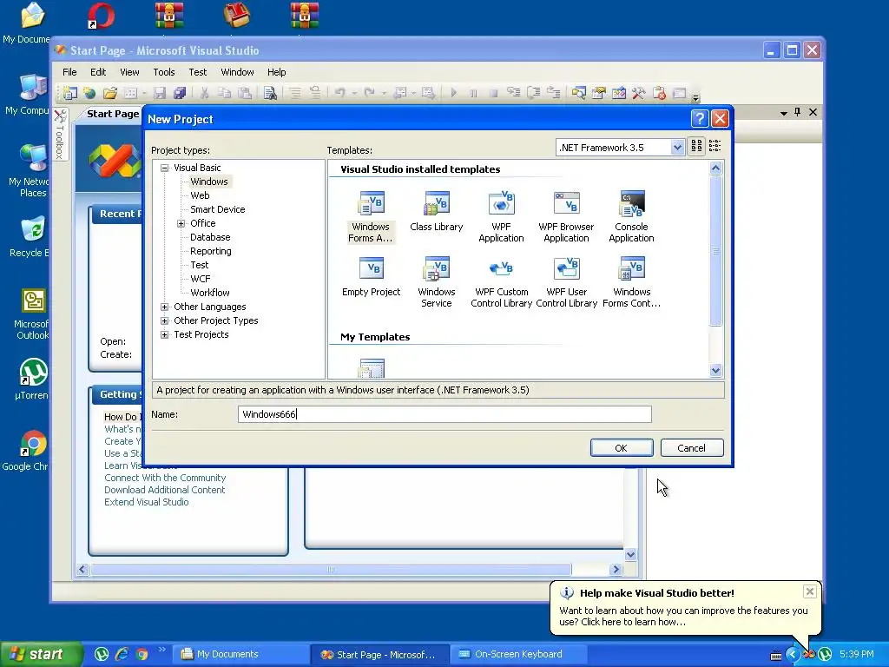The height and width of the screenshot is (667, 889).
Task: Open the .NET Framework 3.5 dropdown
Action: [x=677, y=148]
